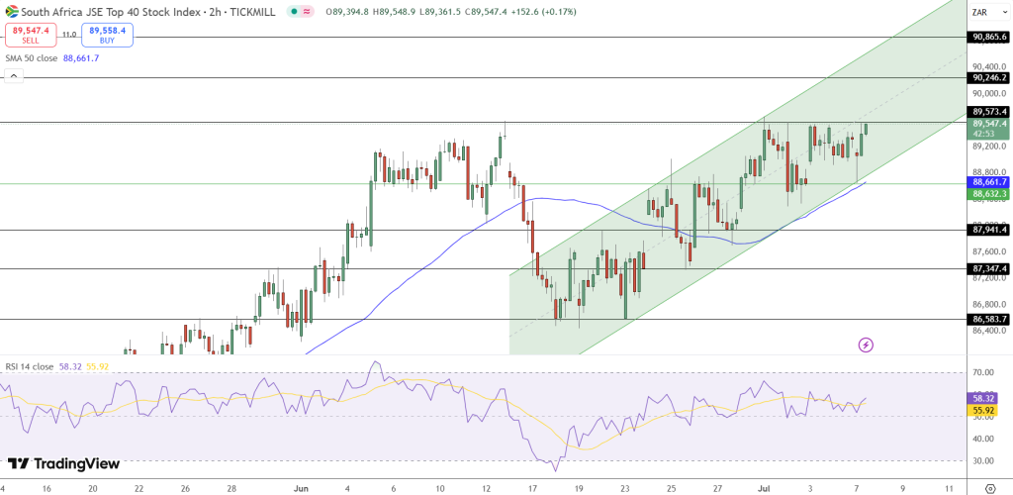Click the pink approximate data mode icon
1013x495 pixels.
307,12
